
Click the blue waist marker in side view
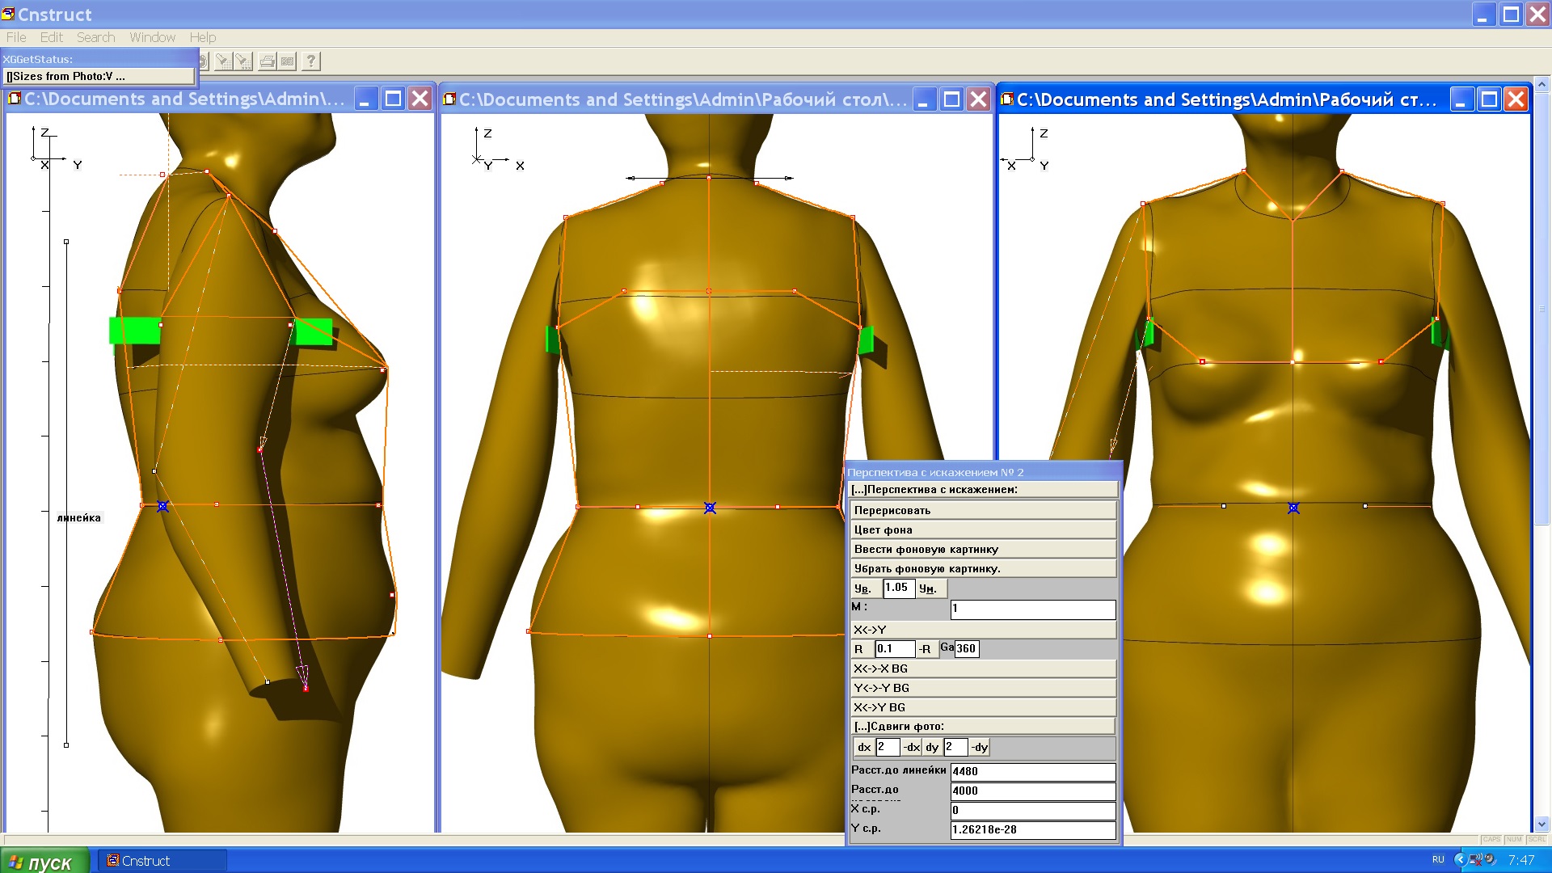[162, 506]
